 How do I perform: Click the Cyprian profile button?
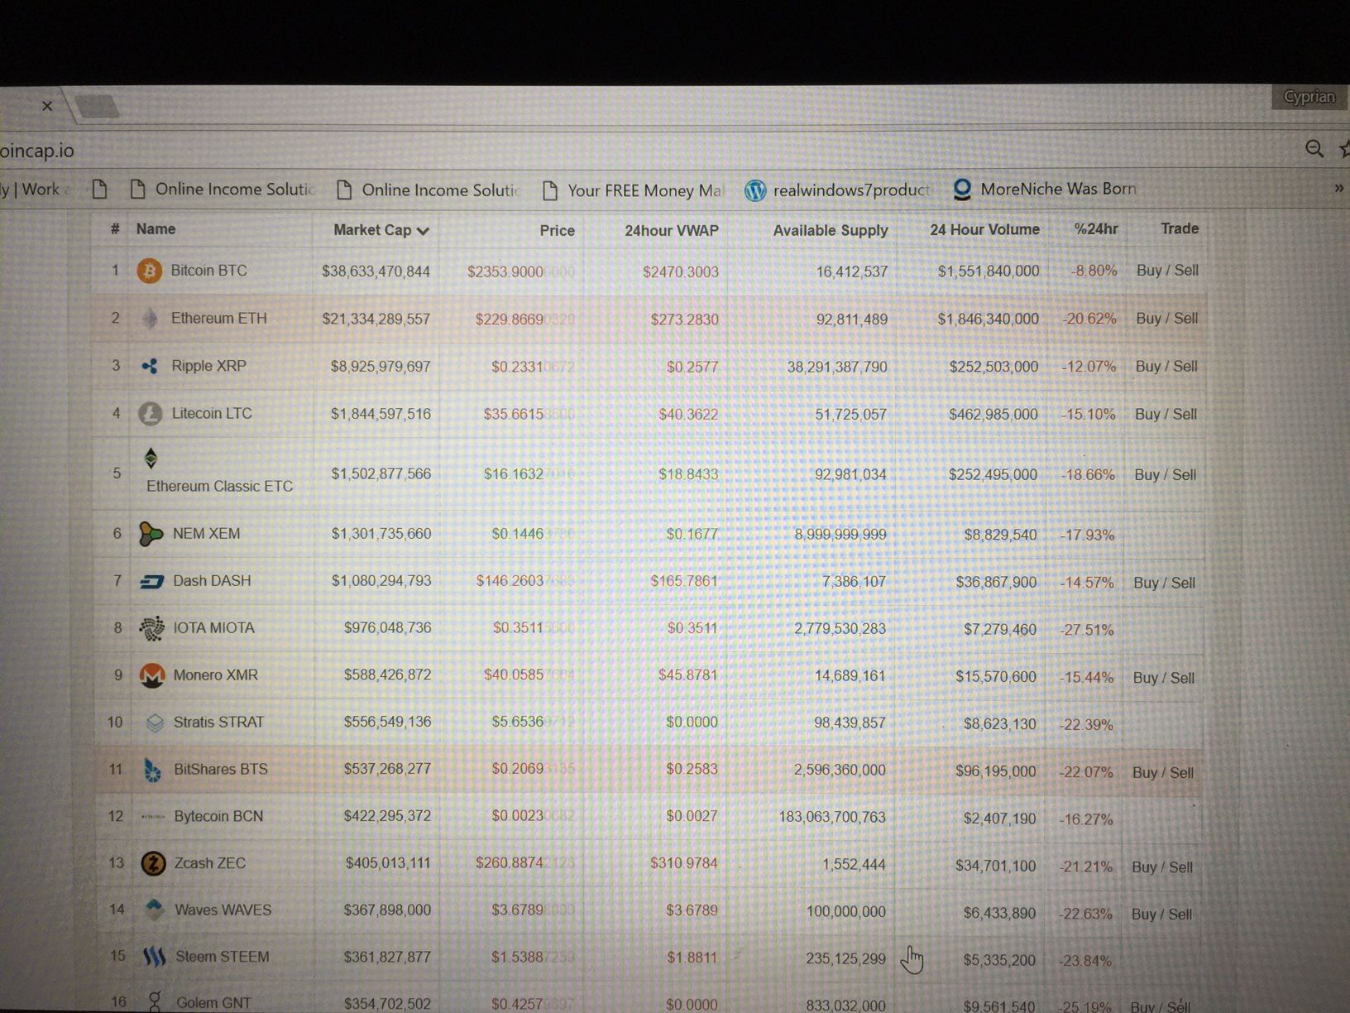tap(1308, 97)
